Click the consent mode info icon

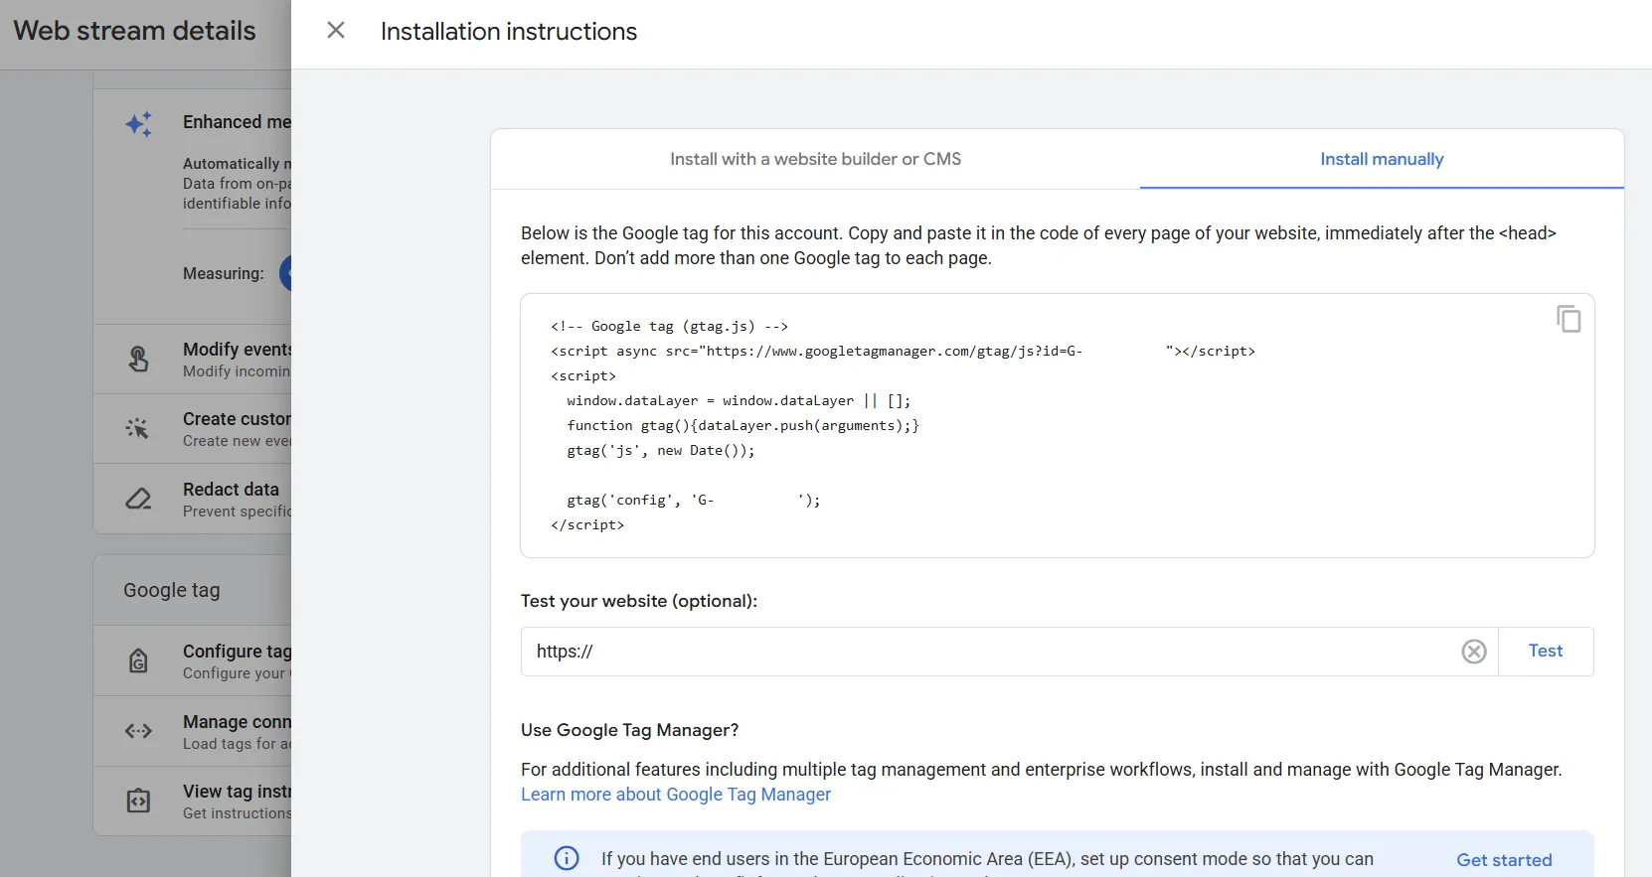567,858
